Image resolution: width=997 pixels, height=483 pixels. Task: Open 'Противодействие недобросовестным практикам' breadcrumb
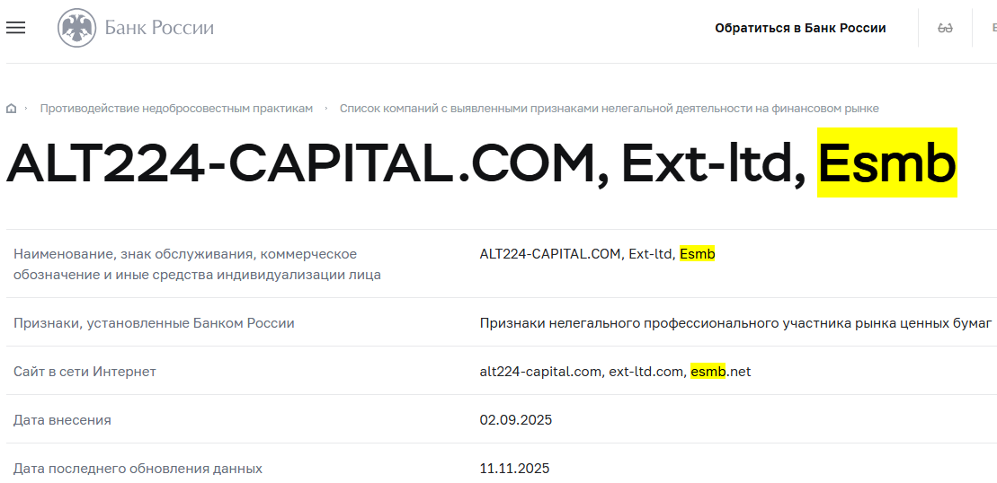tap(176, 109)
